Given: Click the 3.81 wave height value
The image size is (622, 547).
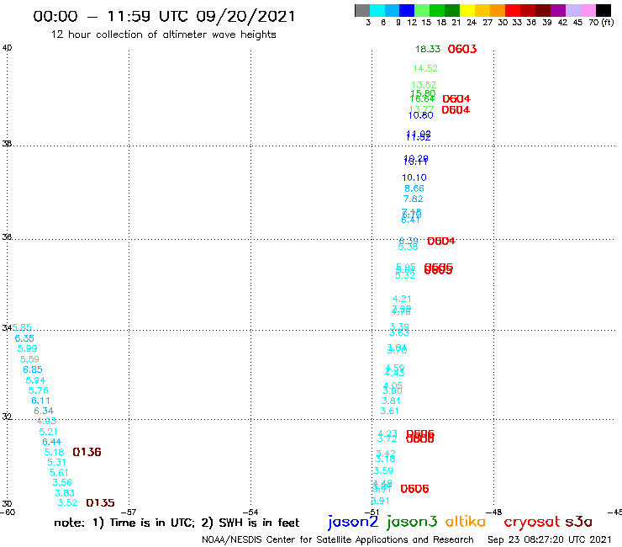Looking at the screenshot, I should click(x=391, y=401).
